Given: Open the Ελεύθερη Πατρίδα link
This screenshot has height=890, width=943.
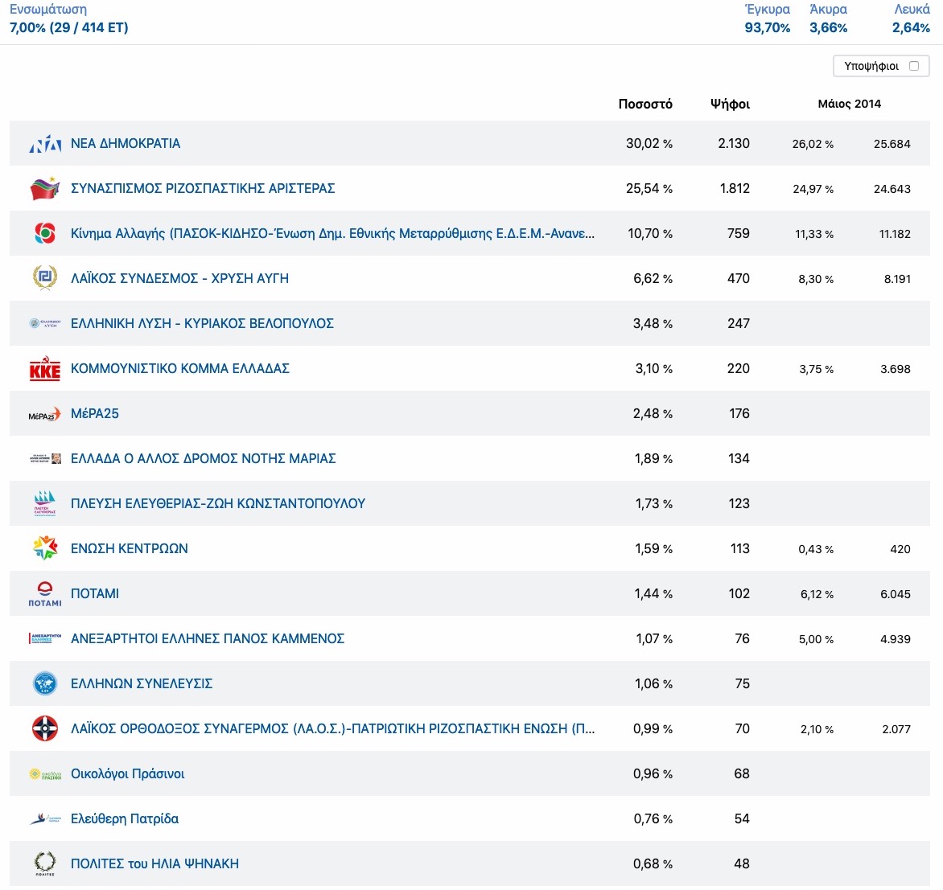Looking at the screenshot, I should point(125,818).
